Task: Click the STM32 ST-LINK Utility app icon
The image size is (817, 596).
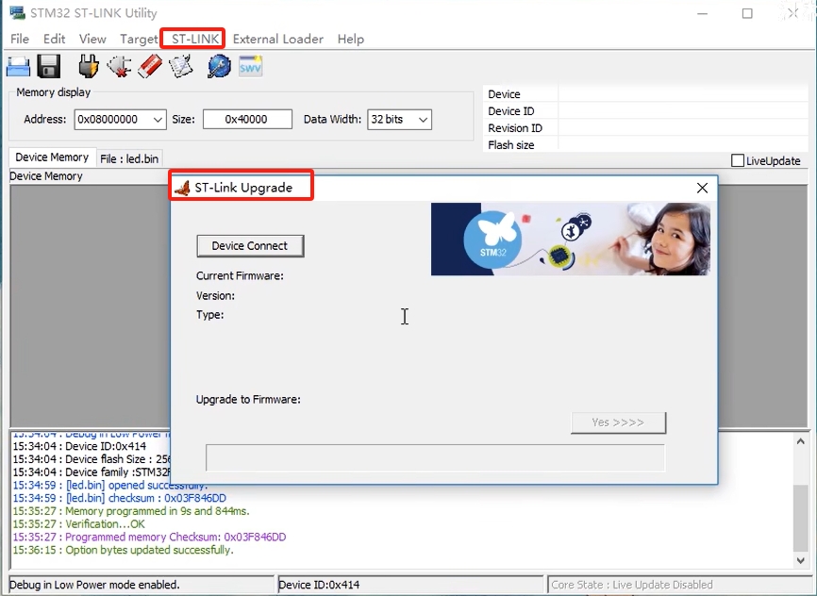Action: tap(18, 12)
